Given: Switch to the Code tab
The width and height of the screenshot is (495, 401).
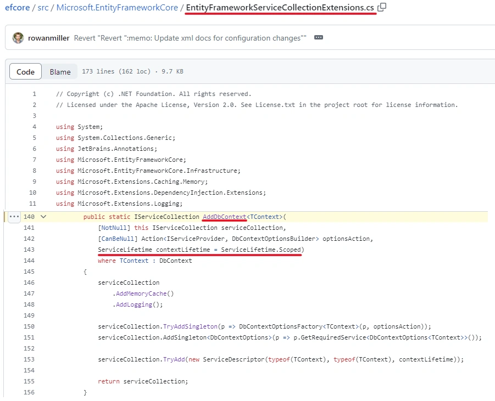Looking at the screenshot, I should [25, 71].
